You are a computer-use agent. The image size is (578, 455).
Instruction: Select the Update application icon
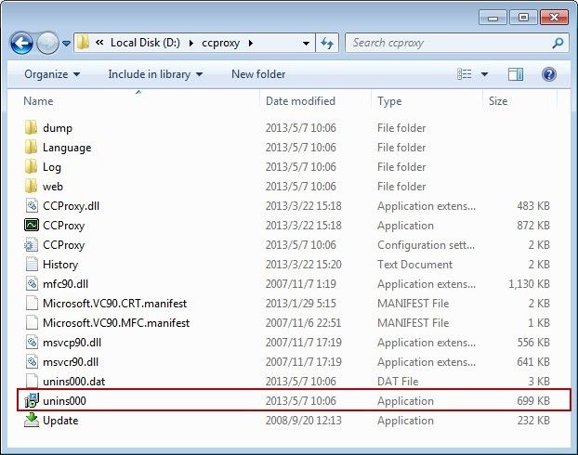pos(32,420)
